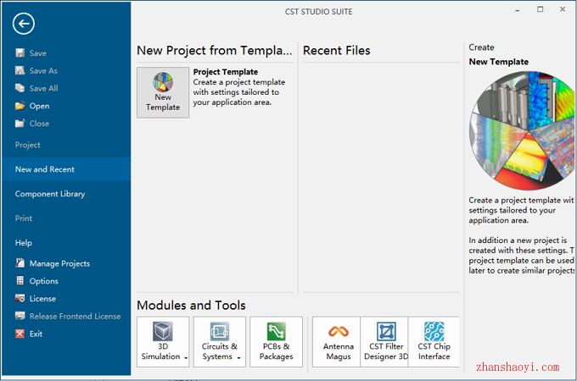This screenshot has height=381, width=577.
Task: Click the New Template pie-chart icon
Action: point(163,82)
